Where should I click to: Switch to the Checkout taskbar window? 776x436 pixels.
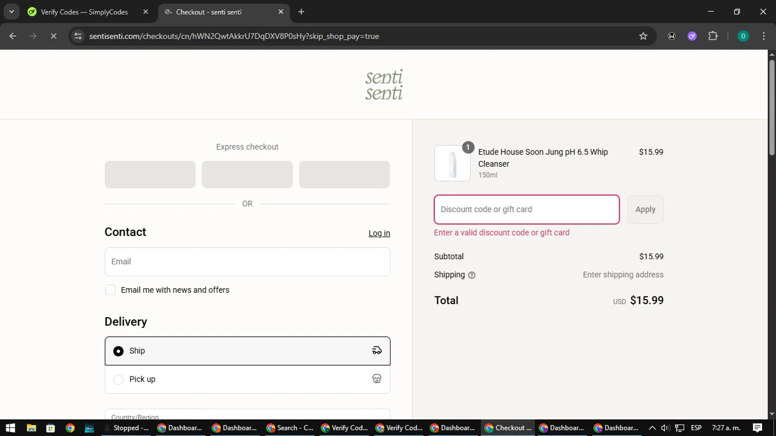508,428
